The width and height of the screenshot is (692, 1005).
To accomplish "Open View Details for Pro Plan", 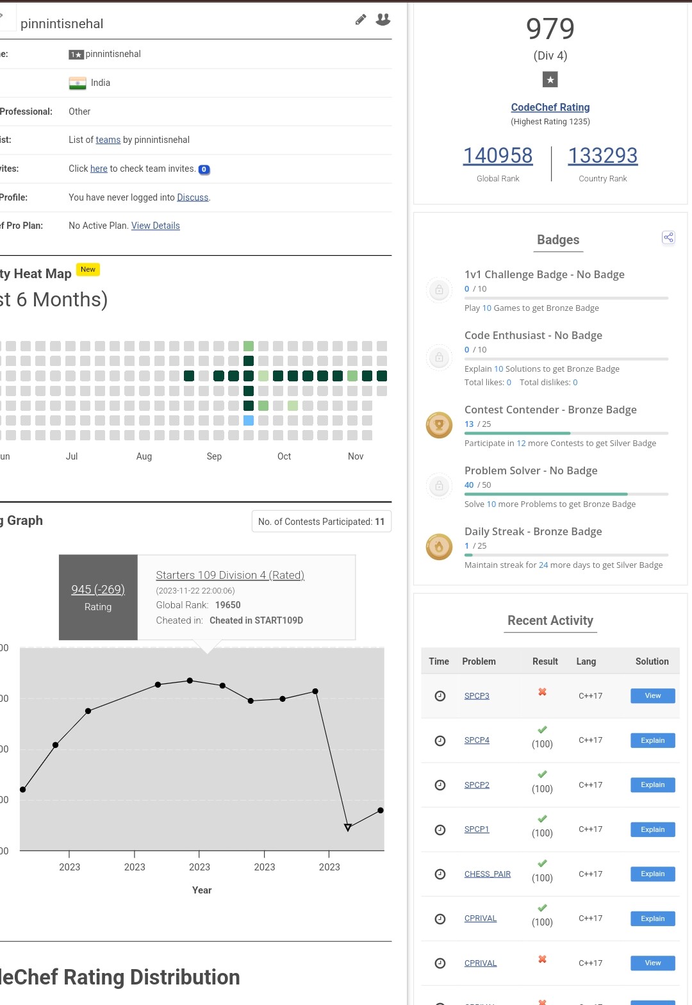I will coord(156,226).
